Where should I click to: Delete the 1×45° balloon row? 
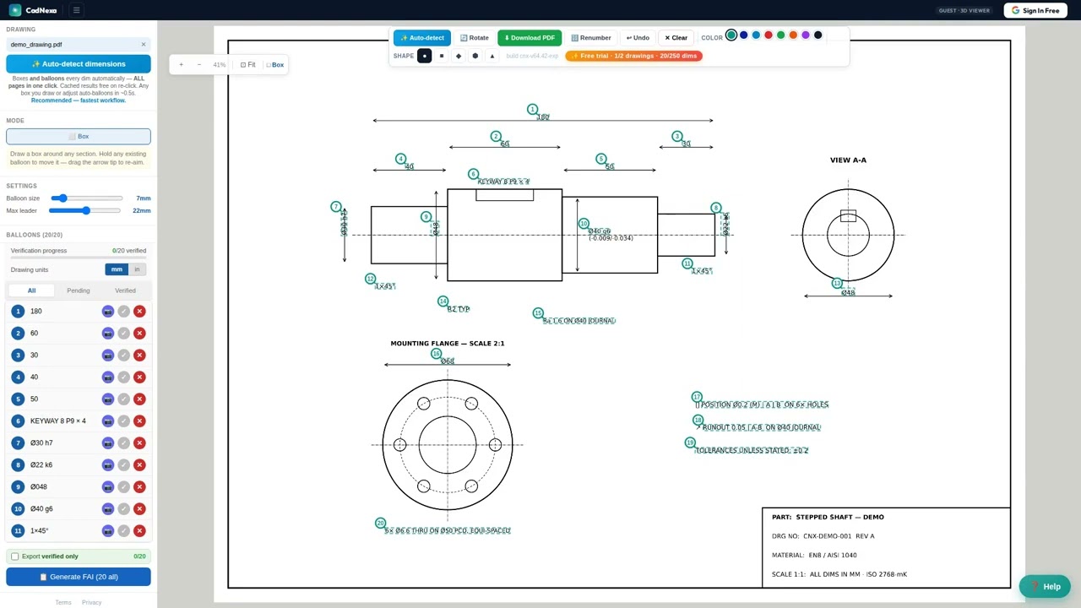click(x=139, y=531)
